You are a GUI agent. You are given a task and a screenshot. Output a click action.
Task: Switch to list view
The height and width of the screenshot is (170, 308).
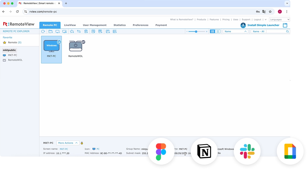(218, 31)
